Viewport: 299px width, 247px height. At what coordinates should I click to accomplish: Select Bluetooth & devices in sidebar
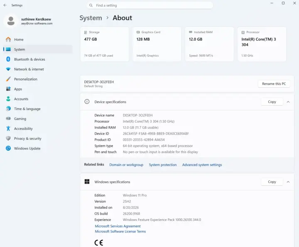(38, 59)
